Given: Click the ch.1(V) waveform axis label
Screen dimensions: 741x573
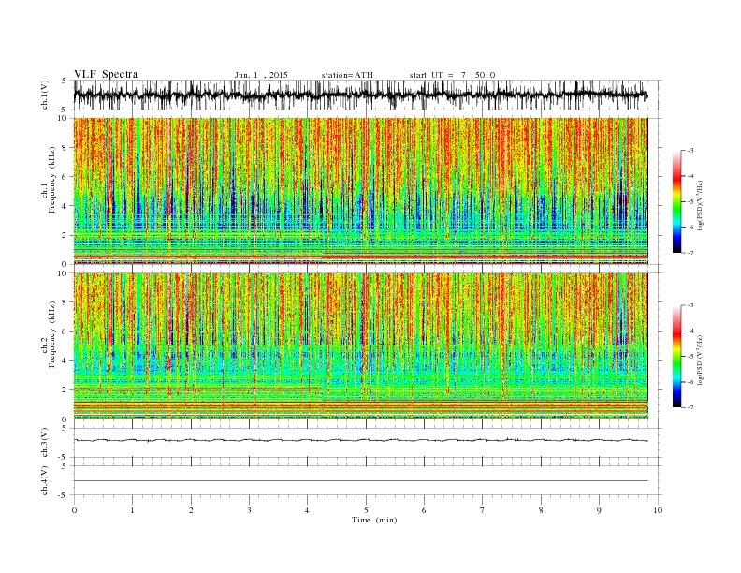Looking at the screenshot, I should (44, 95).
